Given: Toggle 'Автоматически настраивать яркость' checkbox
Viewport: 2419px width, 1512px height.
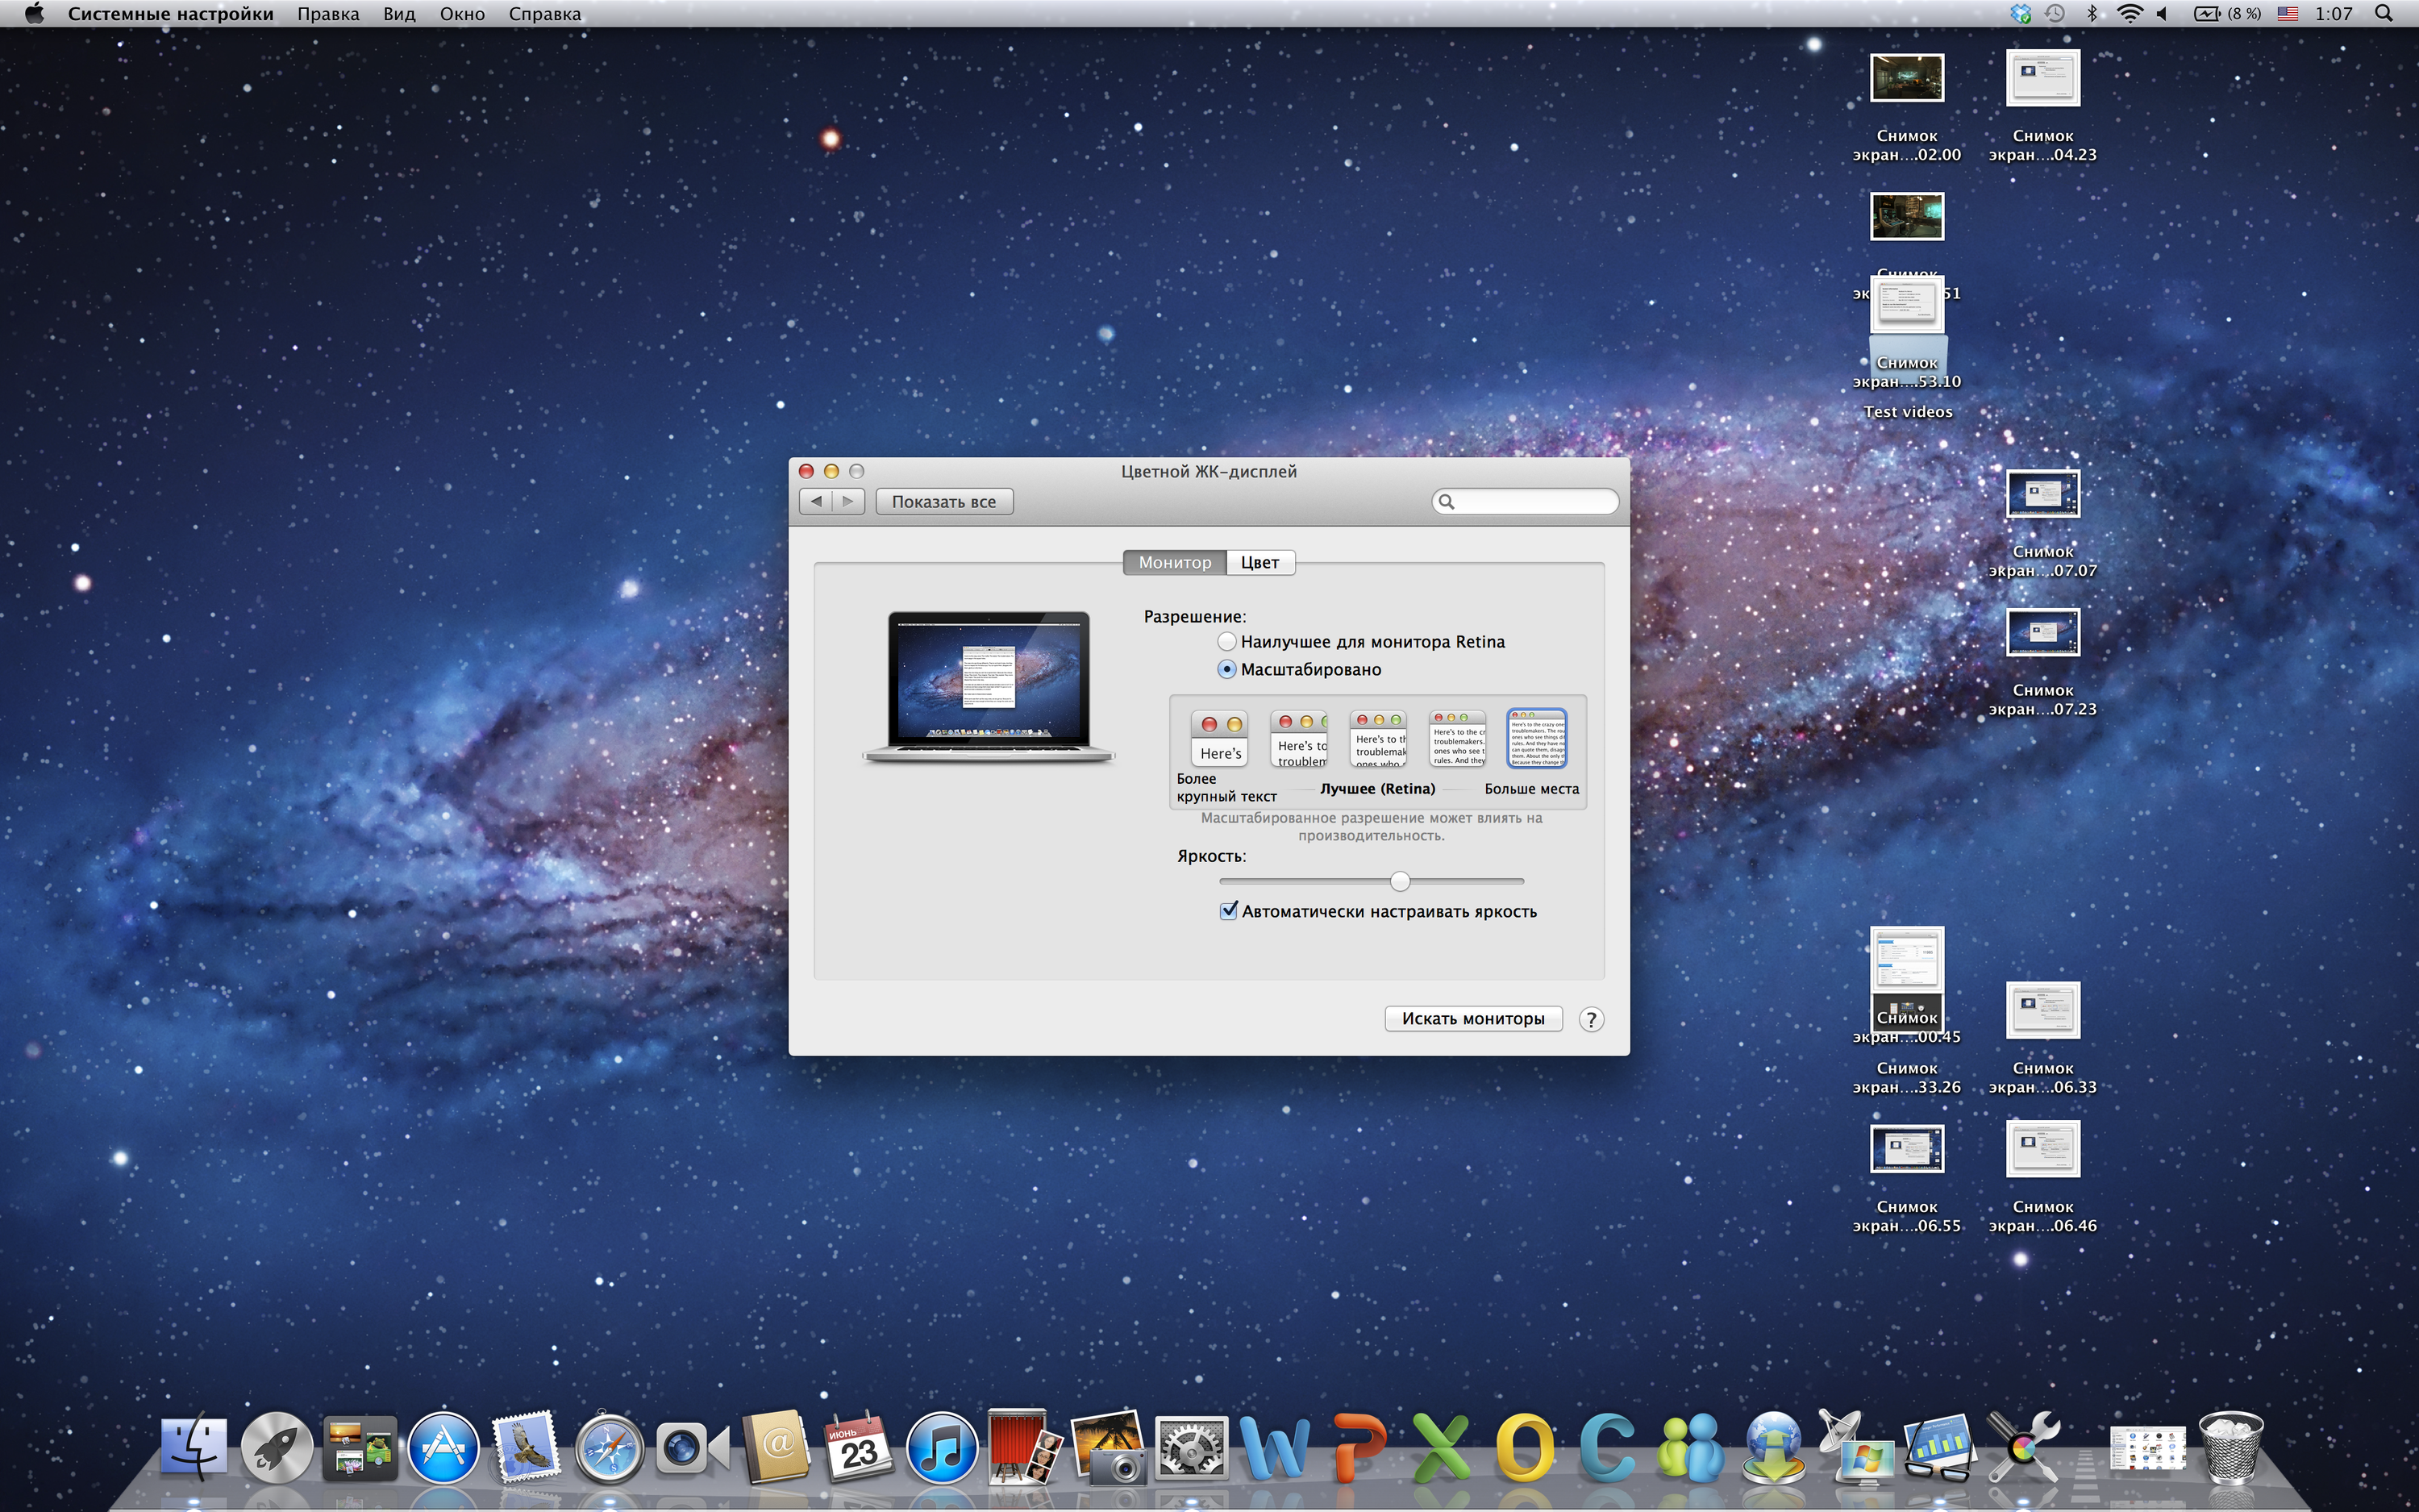Looking at the screenshot, I should tap(1230, 911).
